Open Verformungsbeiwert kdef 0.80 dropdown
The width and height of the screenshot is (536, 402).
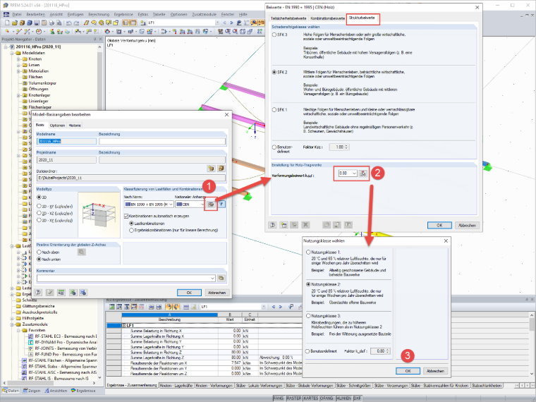click(x=348, y=173)
